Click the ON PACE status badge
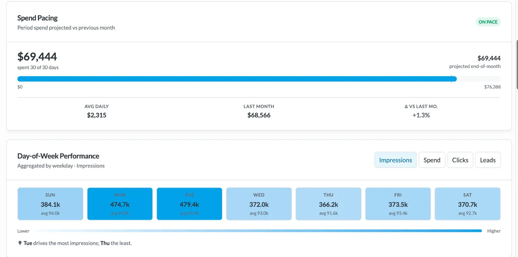Viewport: 518px width, 257px height. (488, 22)
